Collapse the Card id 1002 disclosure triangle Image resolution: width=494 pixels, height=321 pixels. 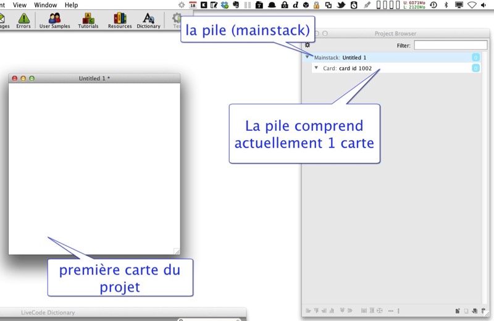pos(316,68)
